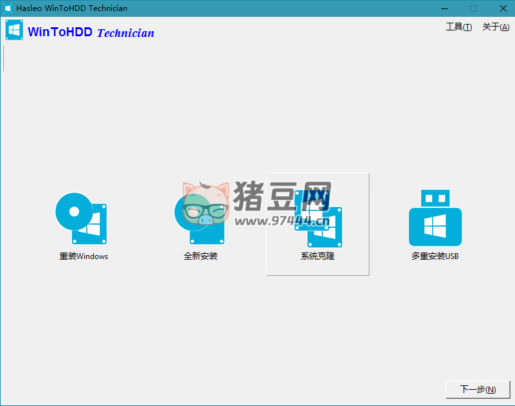Click the 系统克隆 text label
The width and height of the screenshot is (515, 406).
(x=318, y=256)
